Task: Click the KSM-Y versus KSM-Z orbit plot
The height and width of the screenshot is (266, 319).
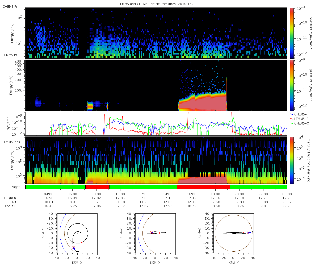Action: (234, 233)
